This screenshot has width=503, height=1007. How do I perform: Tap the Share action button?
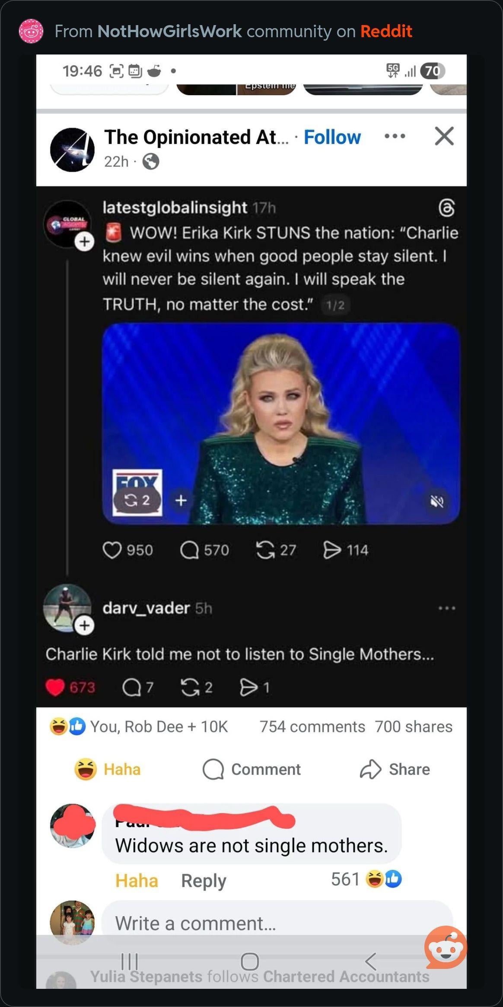coord(395,770)
